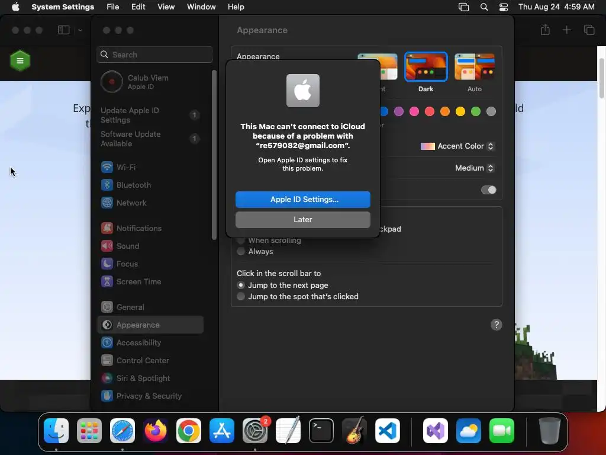Screen dimensions: 606x455
Task: Choose the pink accent color
Action: 414,111
